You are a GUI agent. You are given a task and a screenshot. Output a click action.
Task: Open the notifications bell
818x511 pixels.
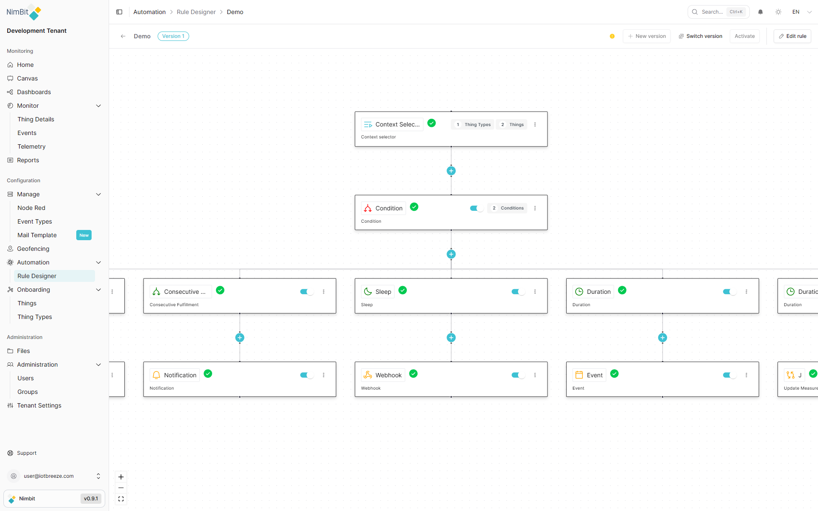point(760,12)
